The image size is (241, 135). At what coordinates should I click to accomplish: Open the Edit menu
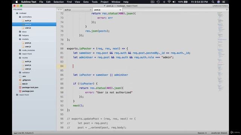48,2
